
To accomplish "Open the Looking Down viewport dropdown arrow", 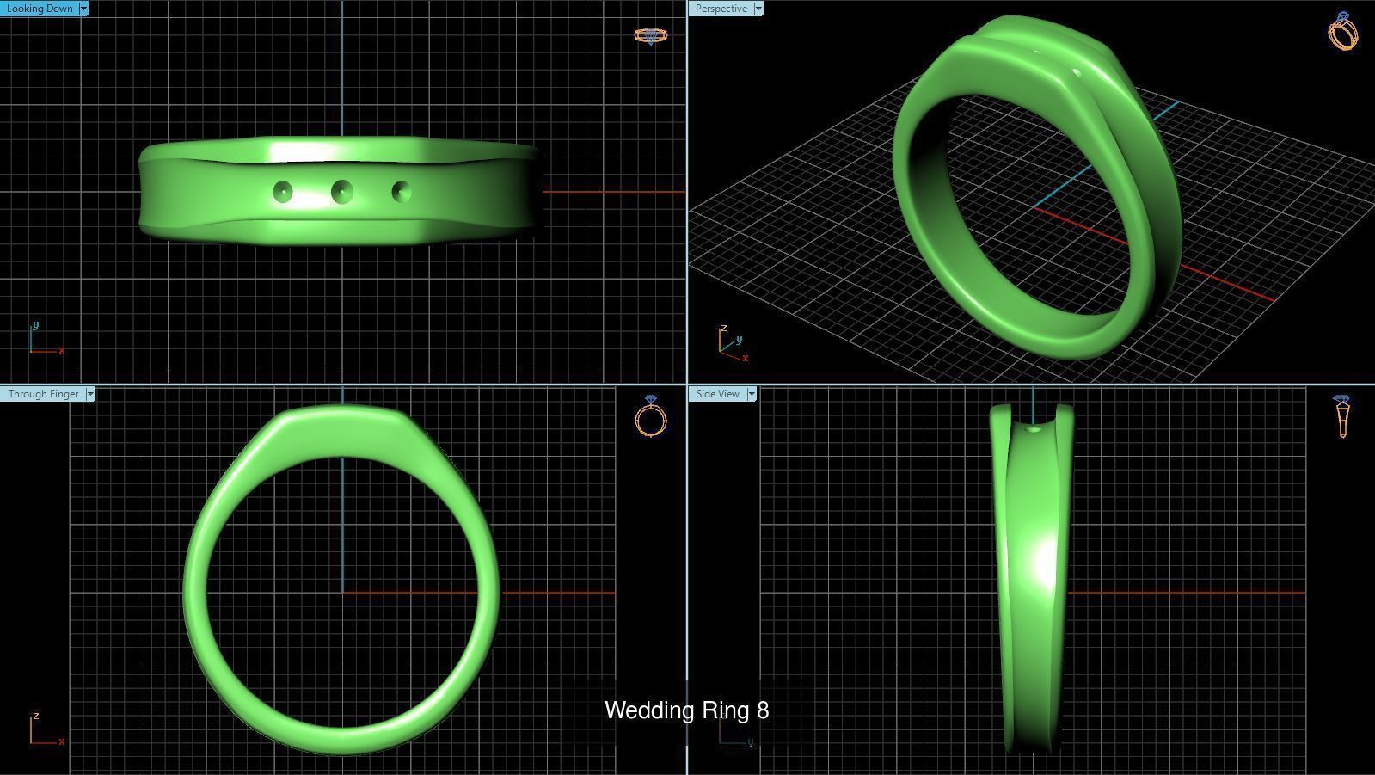I will coord(83,9).
